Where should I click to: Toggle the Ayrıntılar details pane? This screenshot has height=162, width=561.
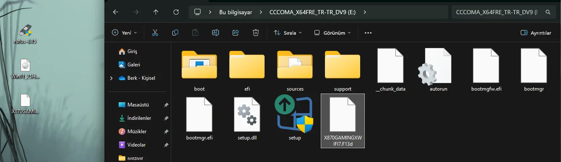(x=535, y=33)
